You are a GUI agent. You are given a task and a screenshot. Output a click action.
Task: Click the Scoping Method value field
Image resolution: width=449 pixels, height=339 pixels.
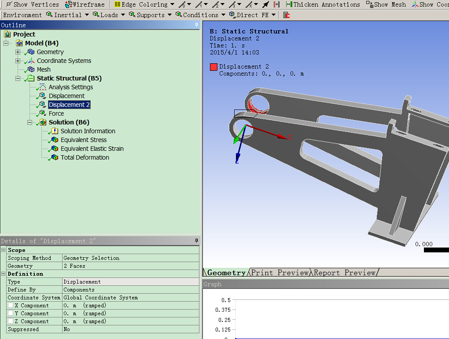click(x=131, y=258)
